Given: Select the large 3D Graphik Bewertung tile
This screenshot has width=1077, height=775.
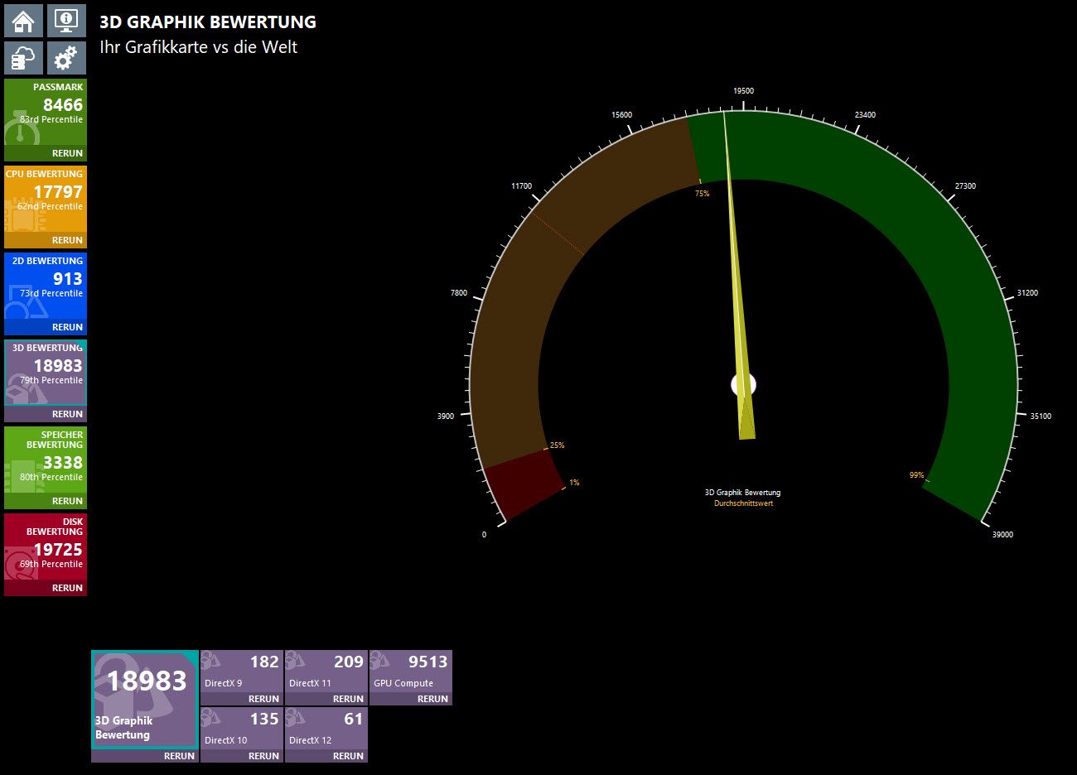Looking at the screenshot, I should pos(145,700).
